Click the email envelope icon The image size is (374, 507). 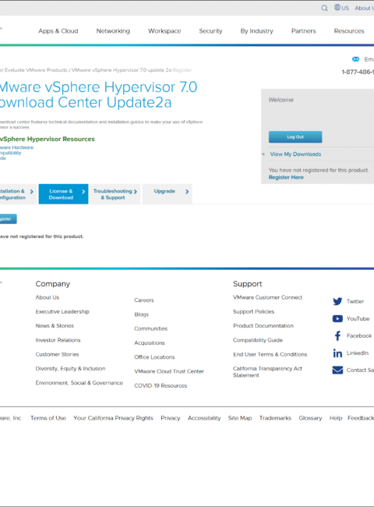pyautogui.click(x=355, y=59)
